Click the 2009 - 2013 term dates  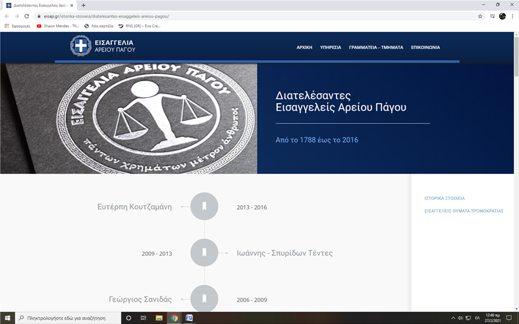[156, 253]
